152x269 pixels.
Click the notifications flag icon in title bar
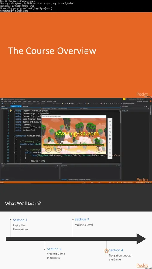coord(124,99)
